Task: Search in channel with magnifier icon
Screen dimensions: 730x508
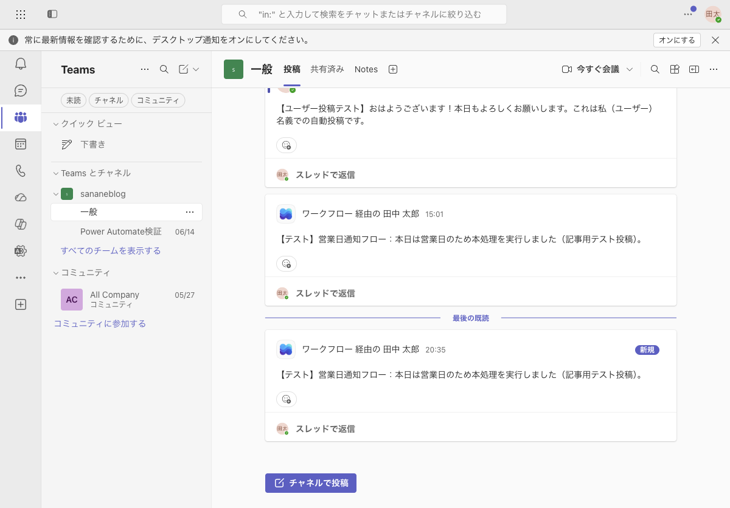Action: click(655, 69)
